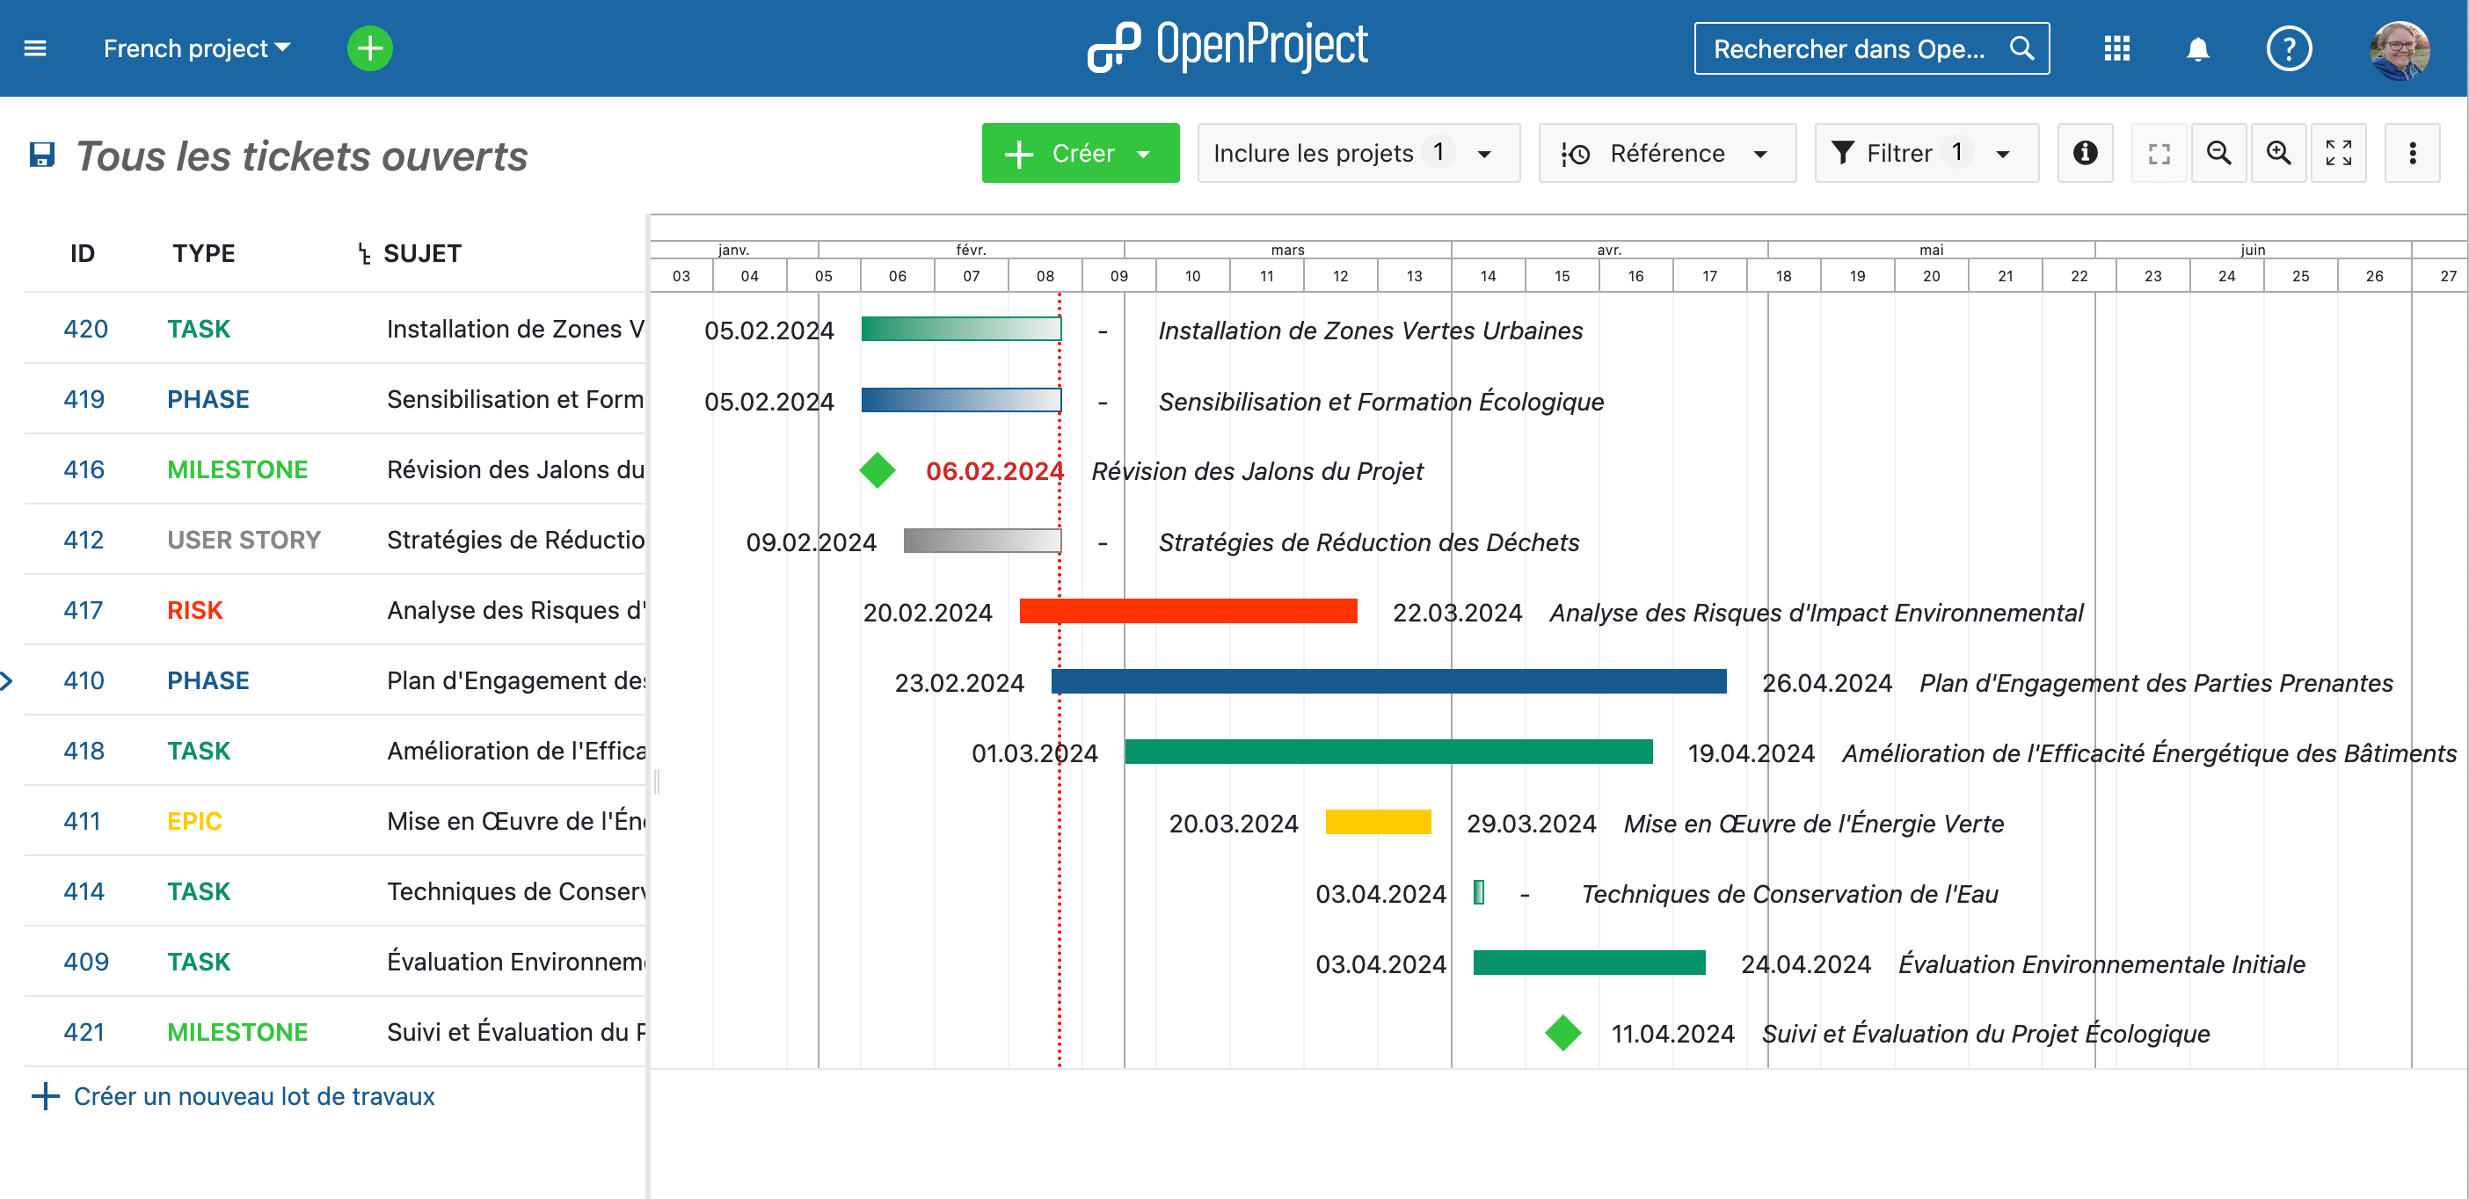This screenshot has height=1199, width=2469.
Task: Toggle Gantt auto-zoom fit button
Action: tap(2159, 153)
